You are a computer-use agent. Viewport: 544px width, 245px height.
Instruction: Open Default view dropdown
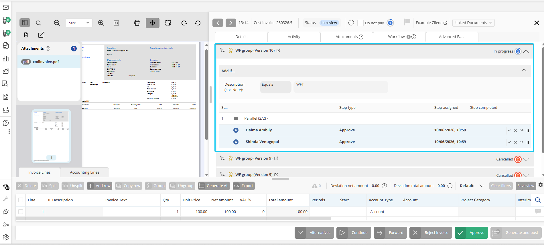tap(472, 186)
